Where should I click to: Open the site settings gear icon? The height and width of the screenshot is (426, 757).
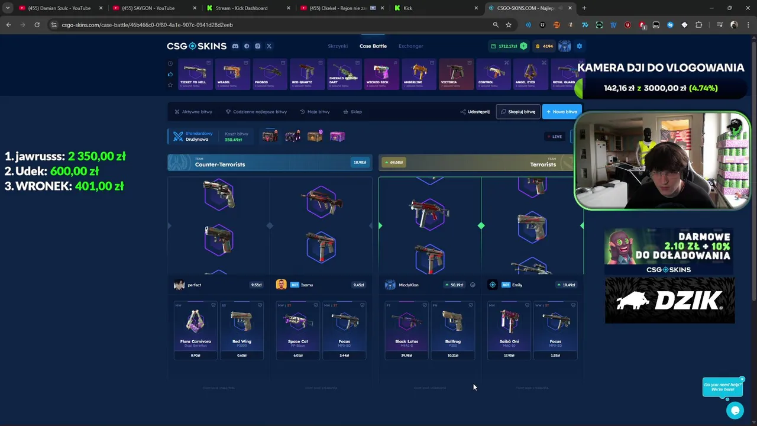(580, 46)
